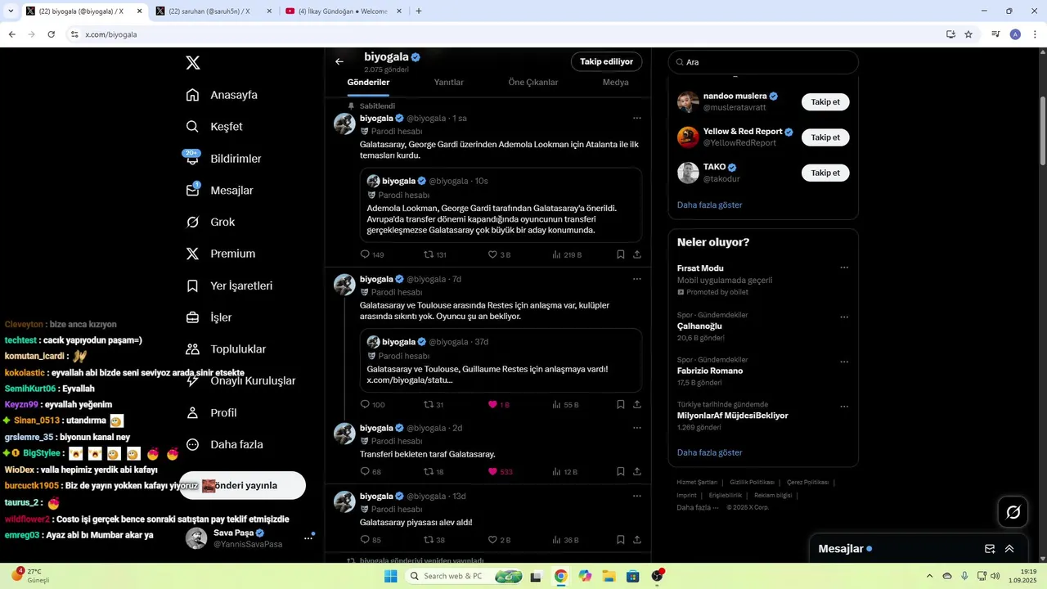This screenshot has height=589, width=1047.
Task: Reload the page in Chrome
Action: pos(51,34)
